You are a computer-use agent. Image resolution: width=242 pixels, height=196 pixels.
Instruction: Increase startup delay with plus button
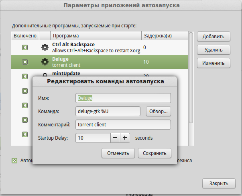[x=125, y=138]
